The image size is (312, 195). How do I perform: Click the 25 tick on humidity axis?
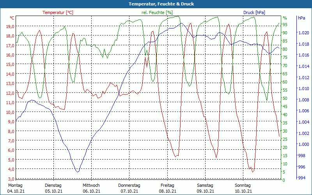coord(285,139)
